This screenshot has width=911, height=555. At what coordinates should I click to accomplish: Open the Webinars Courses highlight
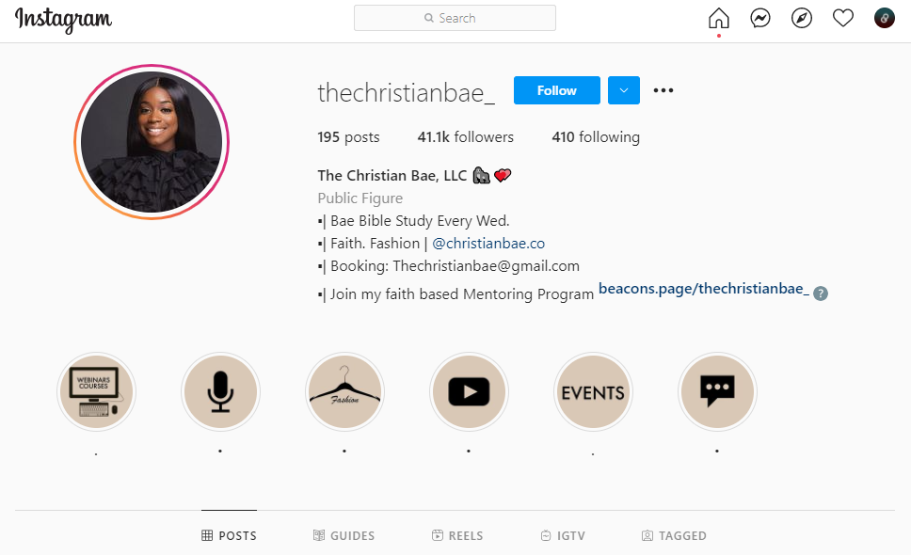96,392
